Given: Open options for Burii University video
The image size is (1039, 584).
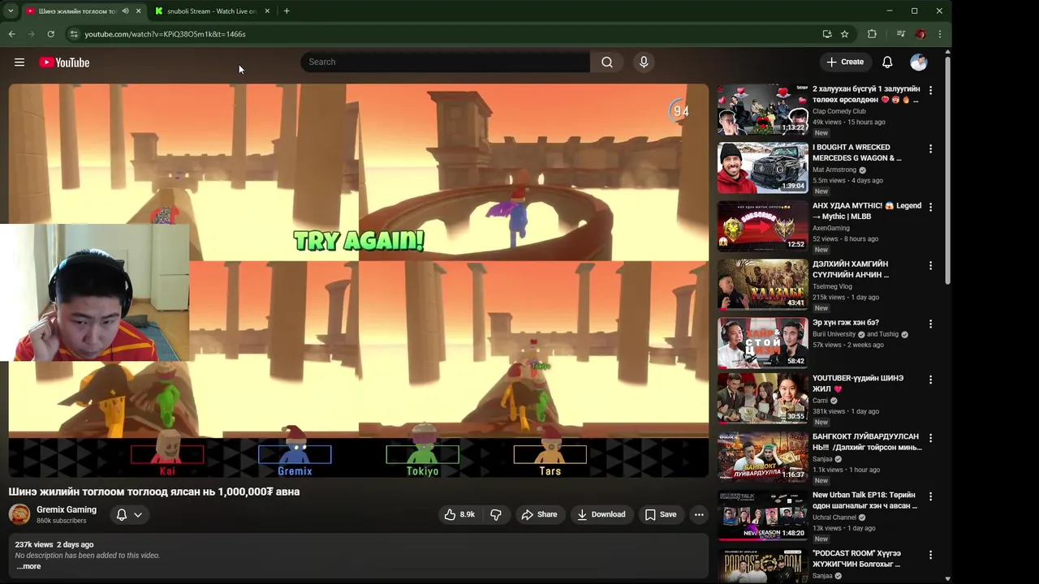Looking at the screenshot, I should coord(930,324).
